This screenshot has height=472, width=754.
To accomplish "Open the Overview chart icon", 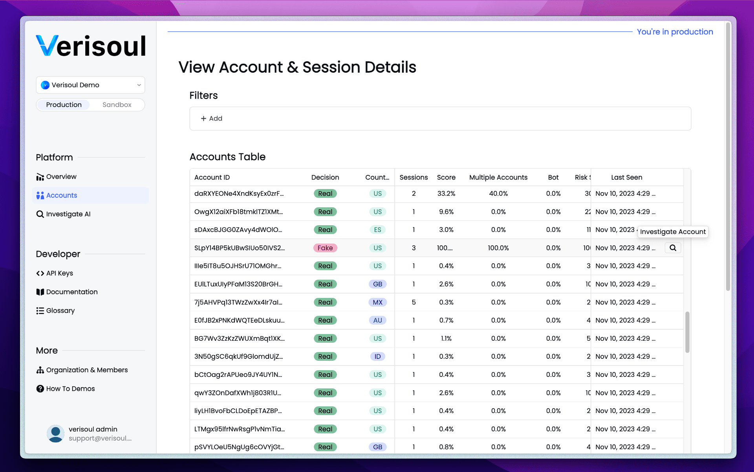I will click(40, 177).
